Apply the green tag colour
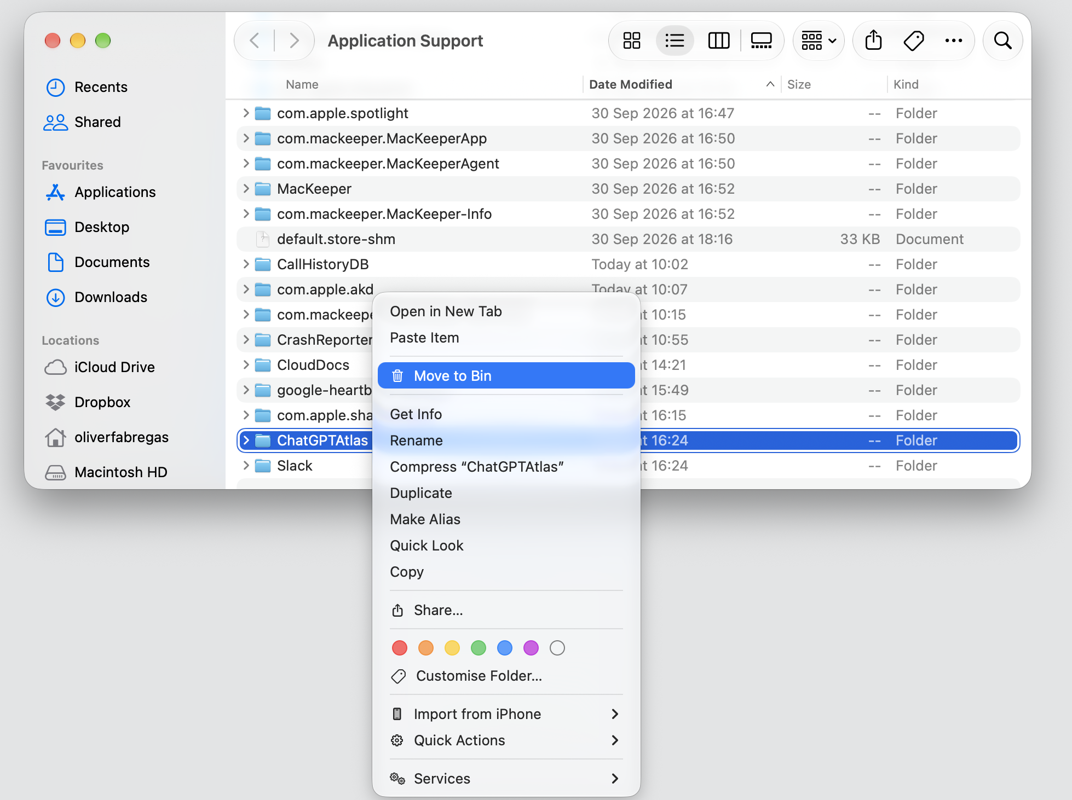The height and width of the screenshot is (800, 1072). coord(479,648)
